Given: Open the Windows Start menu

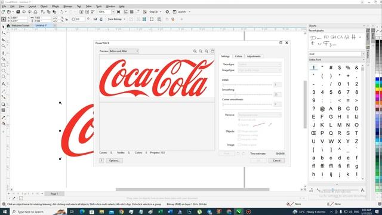Looking at the screenshot, I should [x=4, y=211].
